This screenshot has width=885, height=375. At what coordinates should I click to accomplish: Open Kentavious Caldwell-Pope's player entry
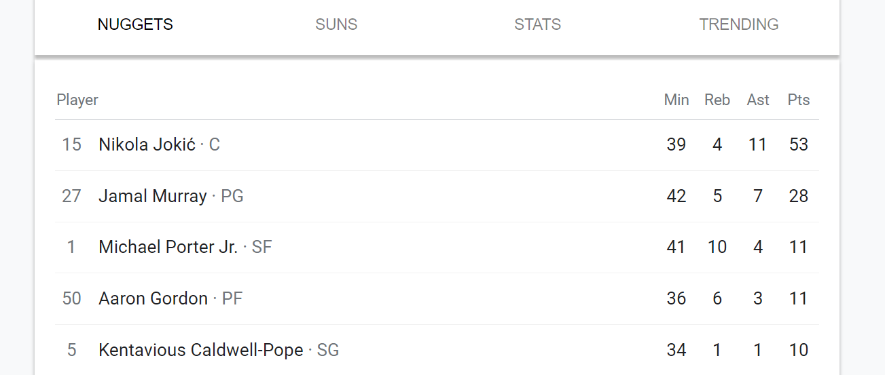tap(437, 350)
